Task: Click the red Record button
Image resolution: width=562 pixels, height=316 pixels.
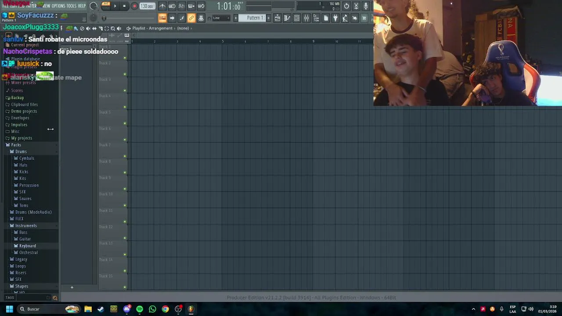Action: point(134,6)
